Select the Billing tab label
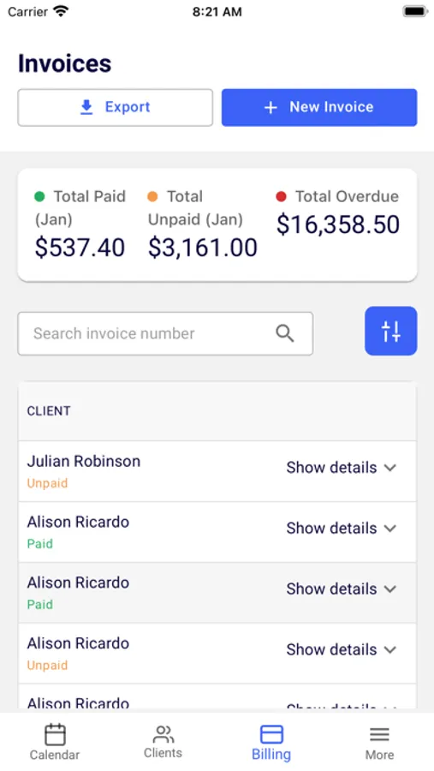The image size is (434, 771). click(x=271, y=754)
